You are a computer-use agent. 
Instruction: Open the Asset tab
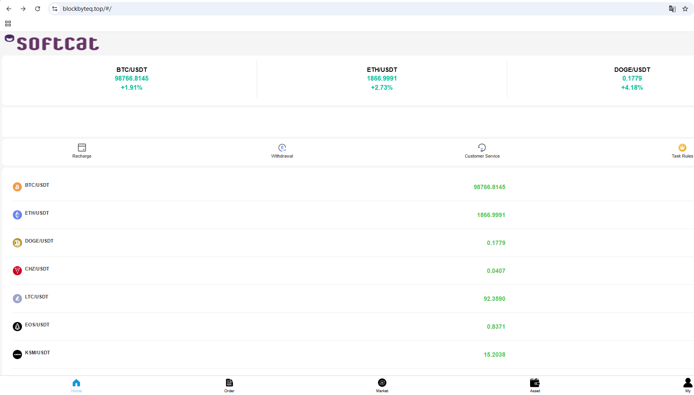[534, 385]
